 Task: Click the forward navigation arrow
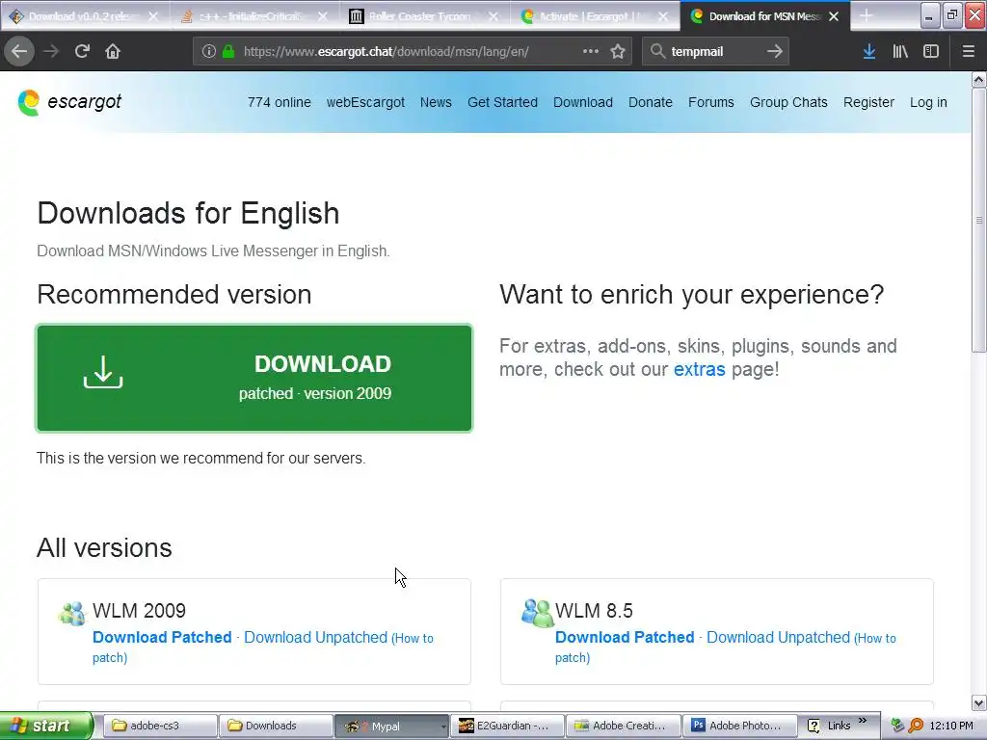pos(51,51)
